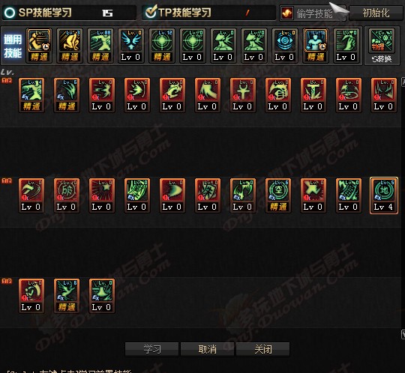Select the red star burst skill icon
The image size is (405, 373).
point(102,195)
